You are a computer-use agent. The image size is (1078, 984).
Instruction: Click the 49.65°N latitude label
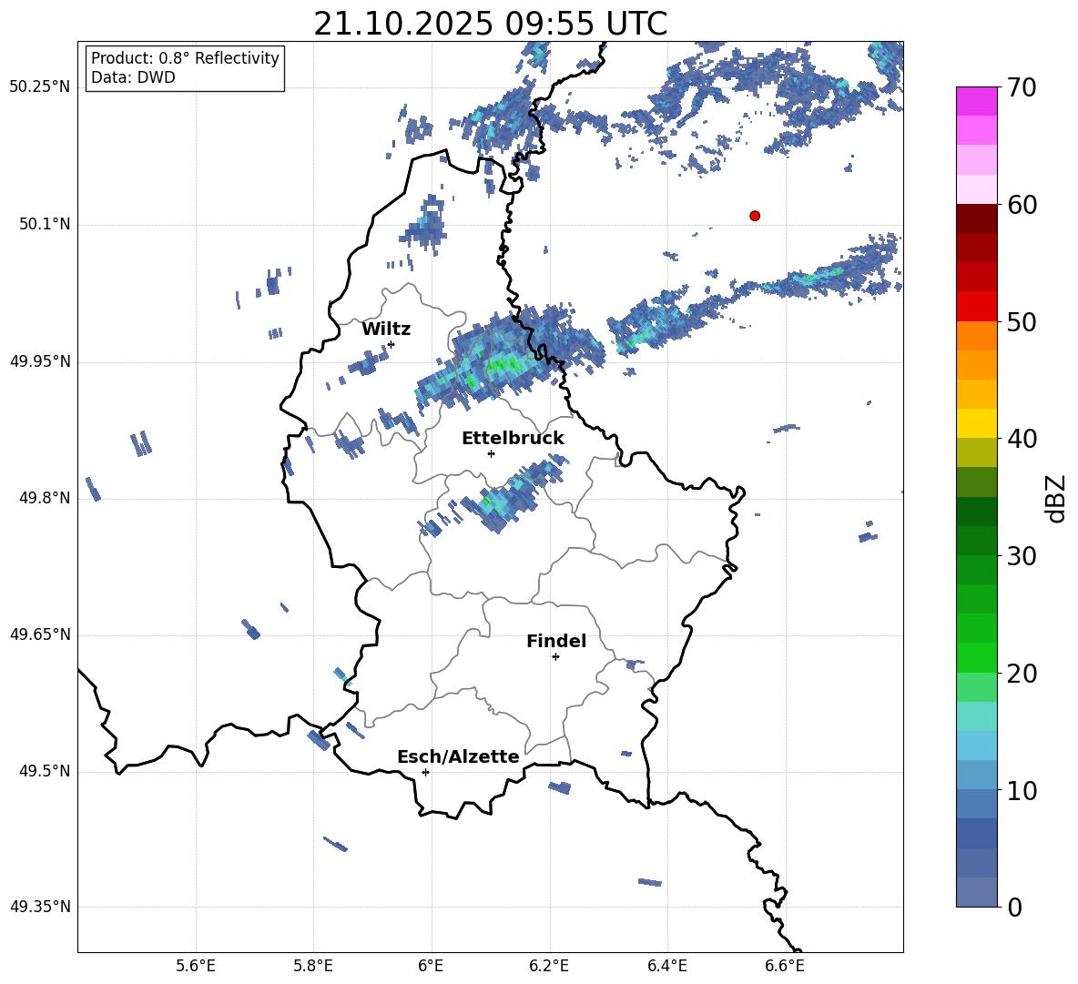click(x=40, y=634)
